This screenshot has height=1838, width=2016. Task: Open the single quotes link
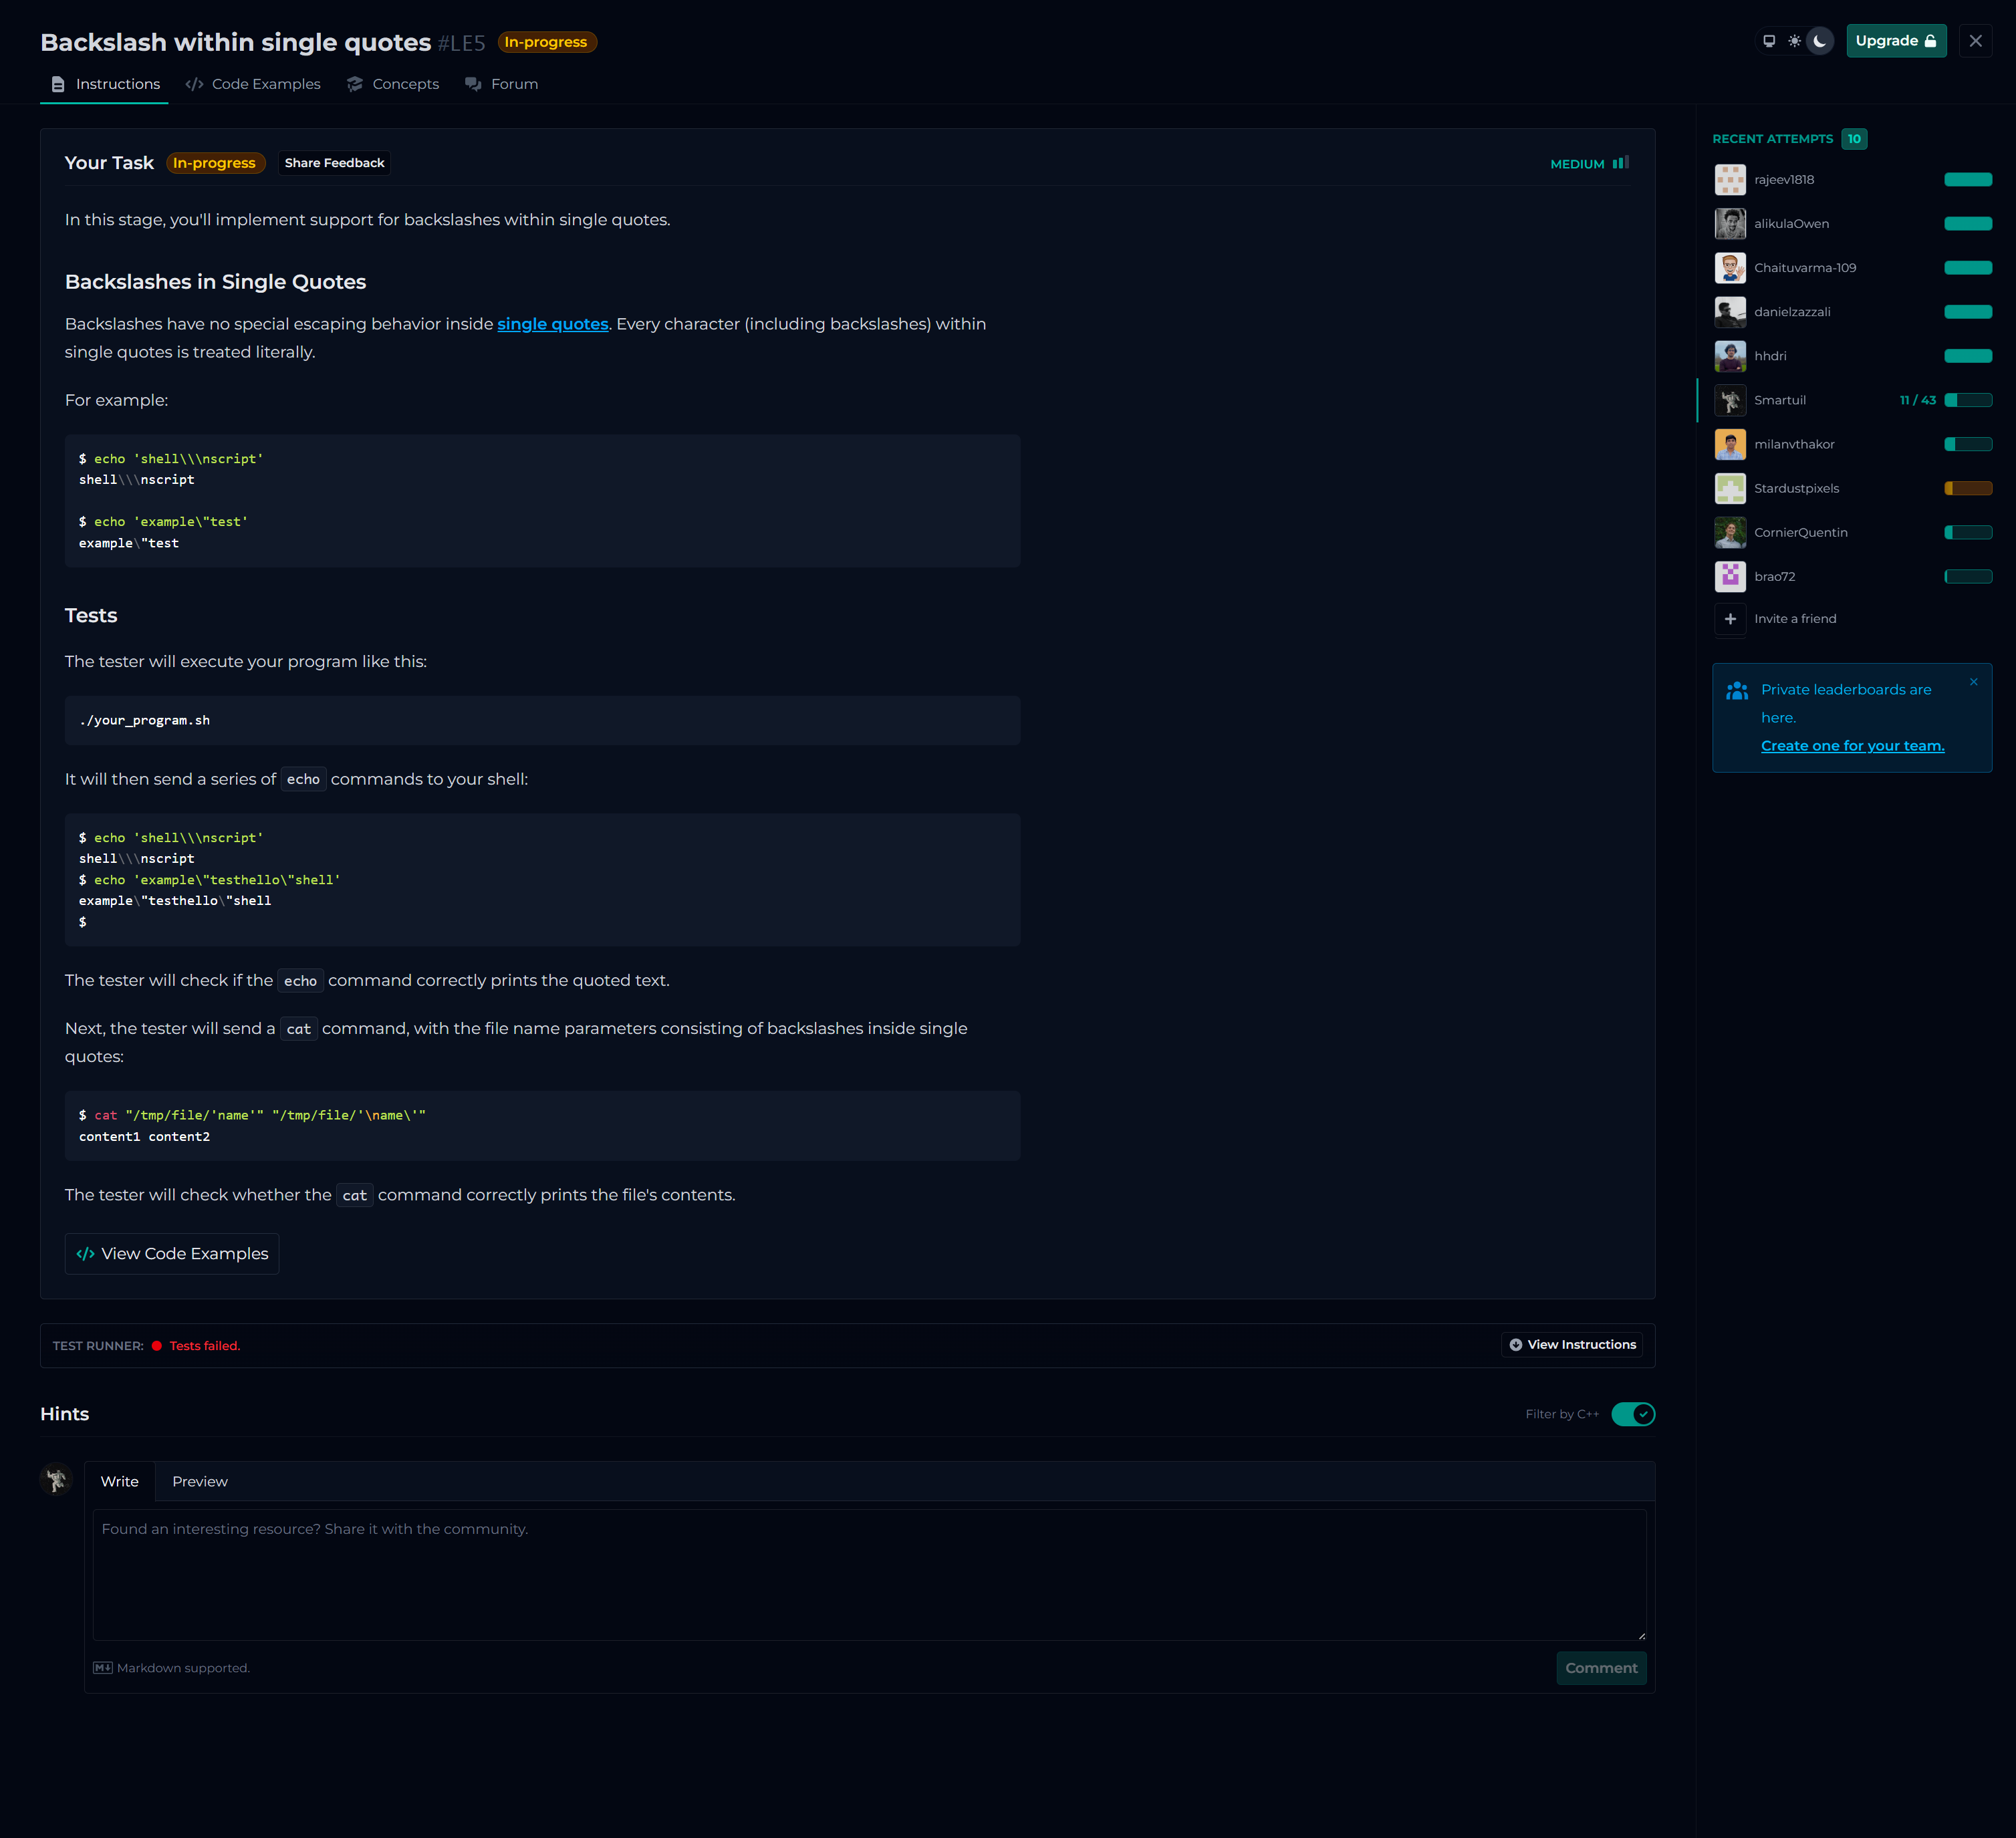pyautogui.click(x=552, y=324)
